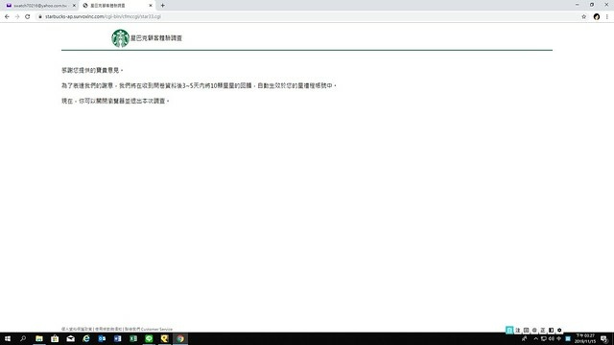Go back to the previous page
Viewport: 614px width, 345px height.
tap(7, 17)
